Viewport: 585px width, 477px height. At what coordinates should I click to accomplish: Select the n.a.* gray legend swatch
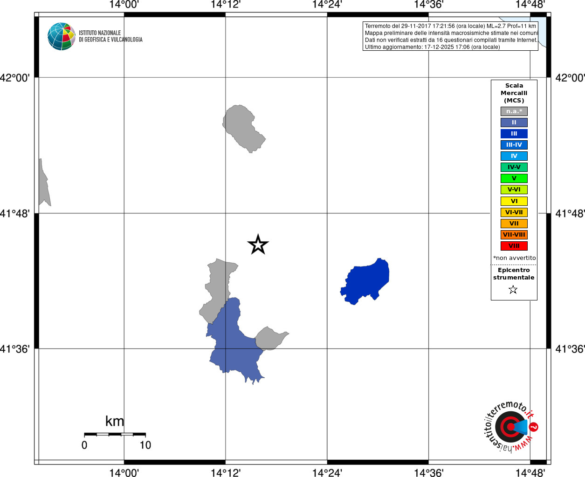[x=514, y=111]
